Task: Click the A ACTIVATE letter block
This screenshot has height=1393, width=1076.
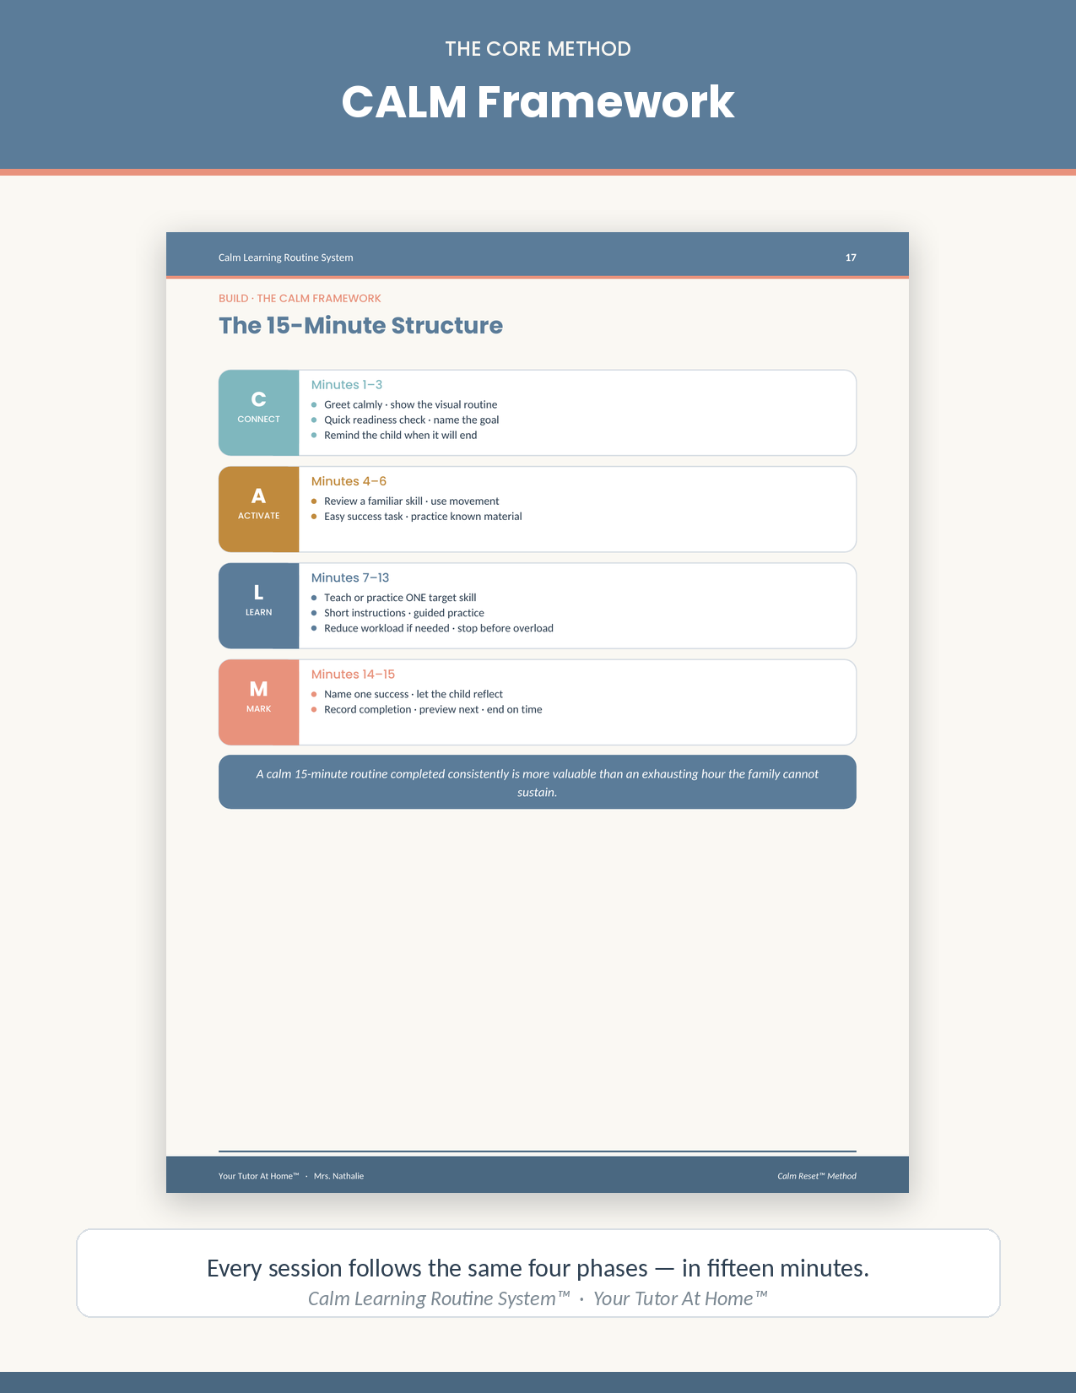Action: point(259,509)
